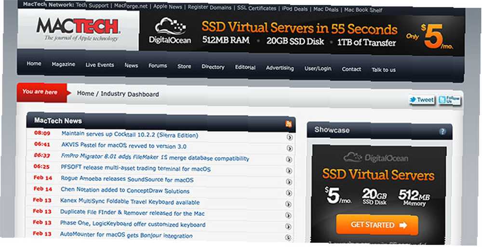Open headline AutoMounter for macOS gets Bonjour
The image size is (482, 247).
coord(126,235)
